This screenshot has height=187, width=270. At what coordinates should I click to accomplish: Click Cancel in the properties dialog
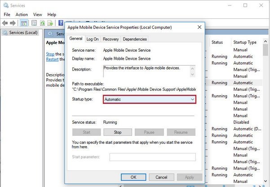pyautogui.click(x=161, y=177)
